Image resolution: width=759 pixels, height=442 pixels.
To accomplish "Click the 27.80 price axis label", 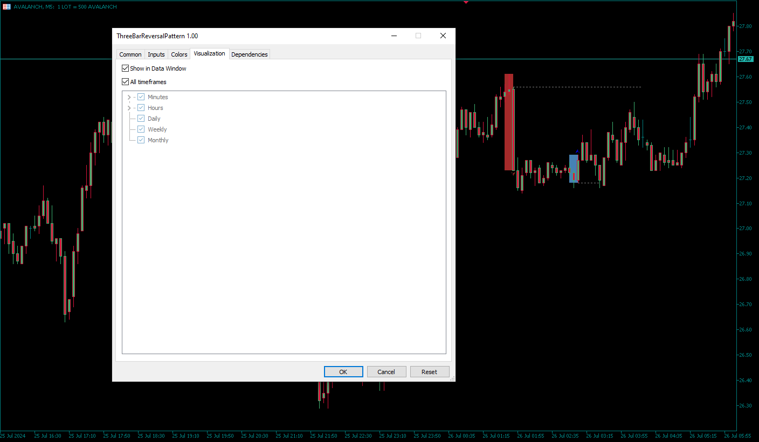I will point(746,26).
